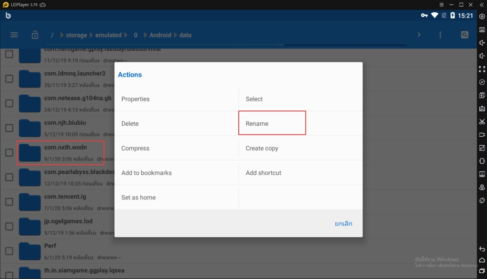Image resolution: width=487 pixels, height=279 pixels.
Task: Jump to the Android breadcrumb segment
Action: (x=160, y=35)
